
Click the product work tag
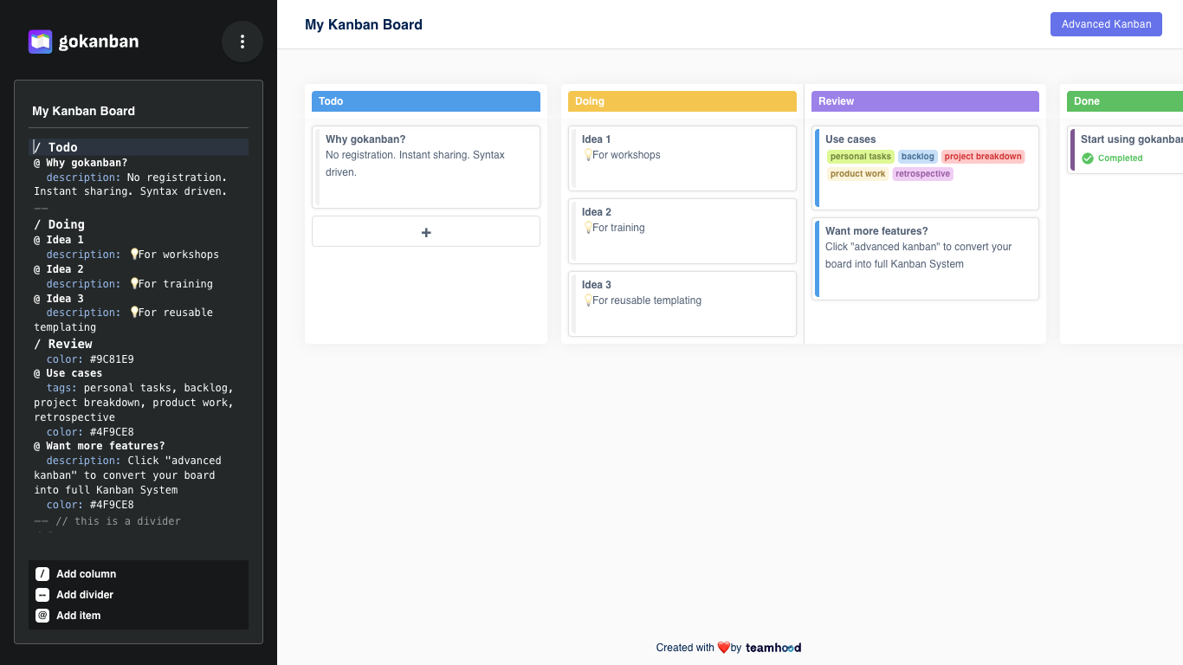(x=858, y=174)
